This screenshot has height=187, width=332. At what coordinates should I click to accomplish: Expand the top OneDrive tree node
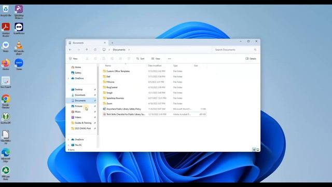point(68,78)
